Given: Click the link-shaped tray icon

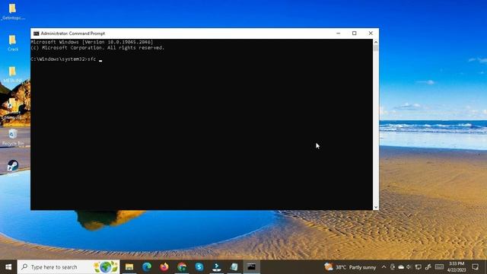Looking at the screenshot, I should tap(428, 267).
